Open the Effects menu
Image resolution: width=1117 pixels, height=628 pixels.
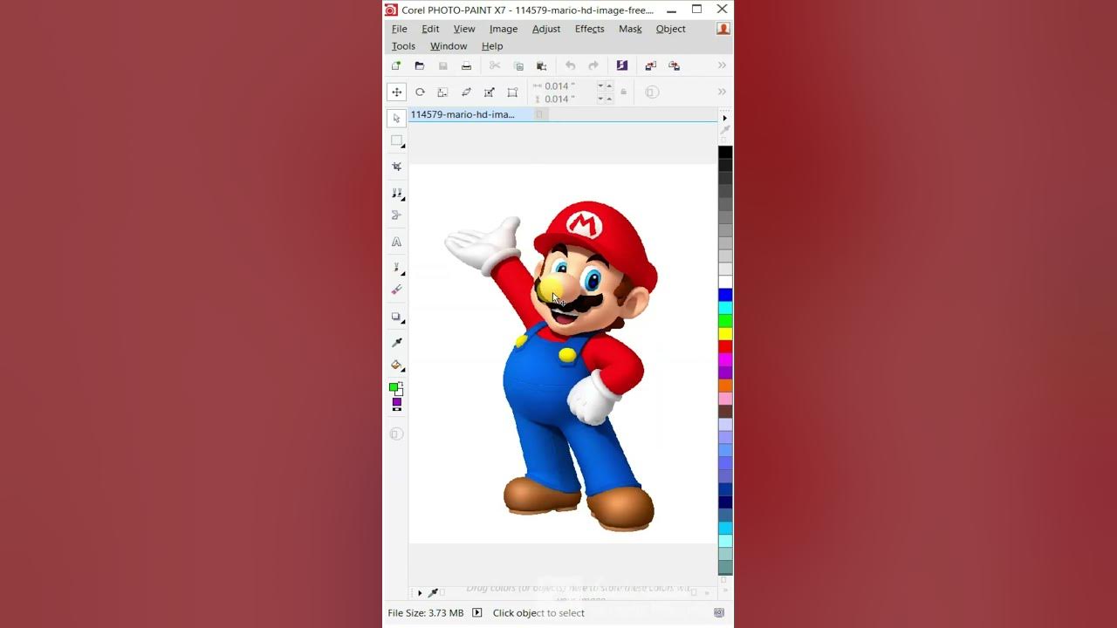click(590, 29)
